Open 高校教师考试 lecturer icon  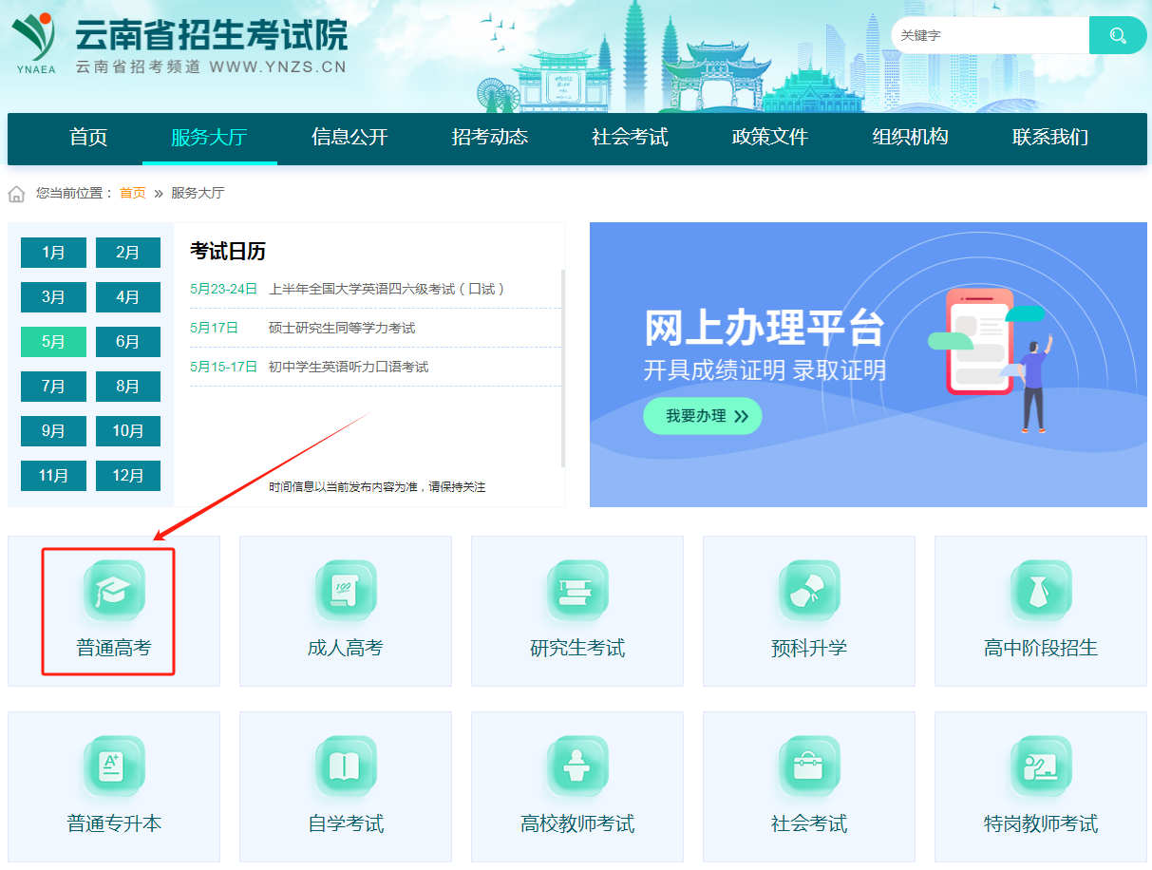pyautogui.click(x=577, y=766)
